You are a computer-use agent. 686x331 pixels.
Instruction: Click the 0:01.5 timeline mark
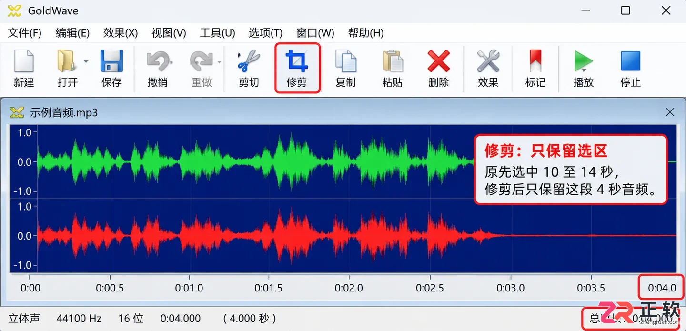[x=269, y=288]
